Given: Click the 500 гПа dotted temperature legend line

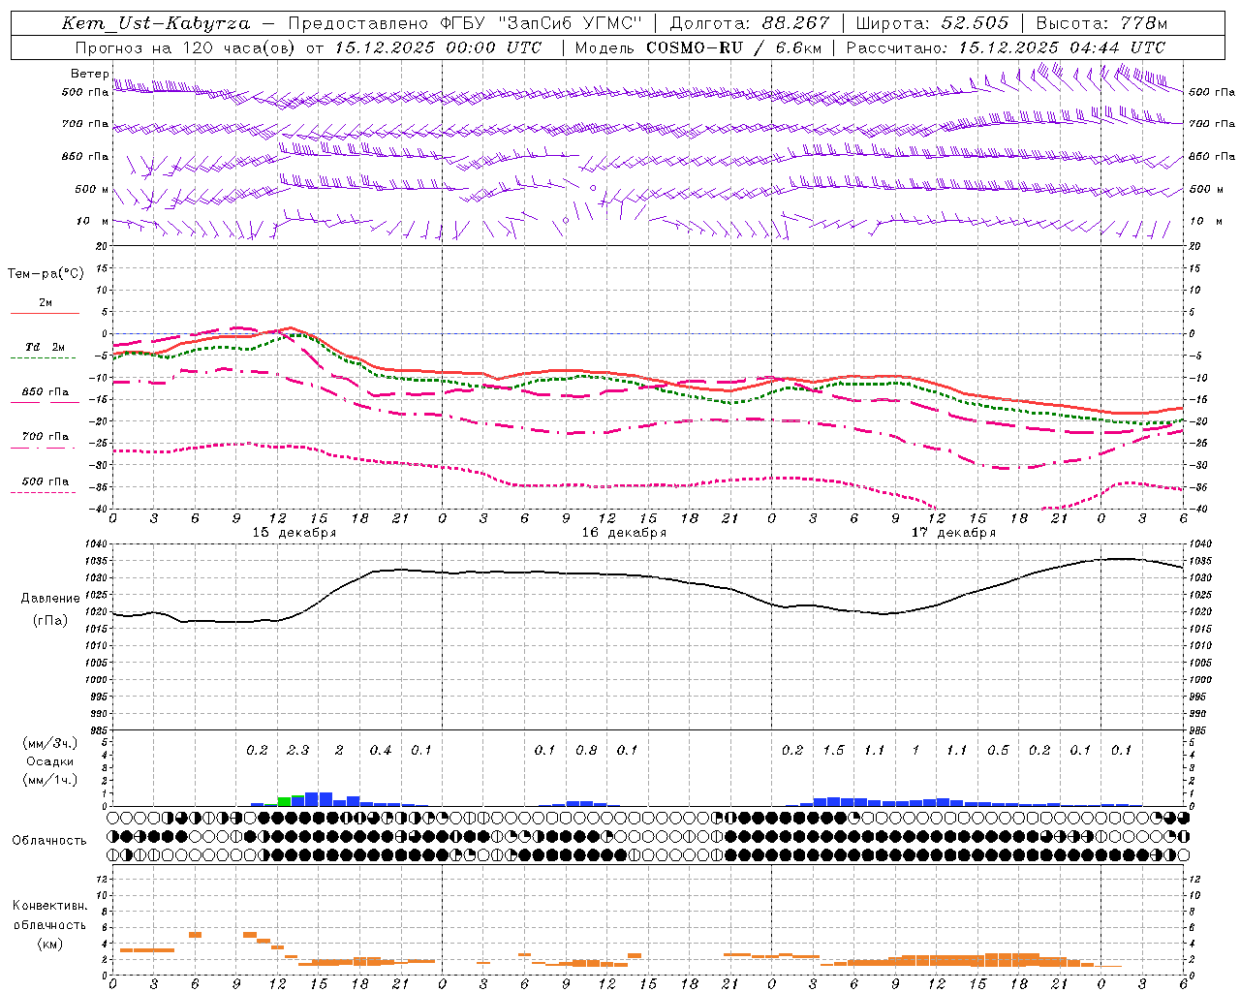Looking at the screenshot, I should pos(44,492).
